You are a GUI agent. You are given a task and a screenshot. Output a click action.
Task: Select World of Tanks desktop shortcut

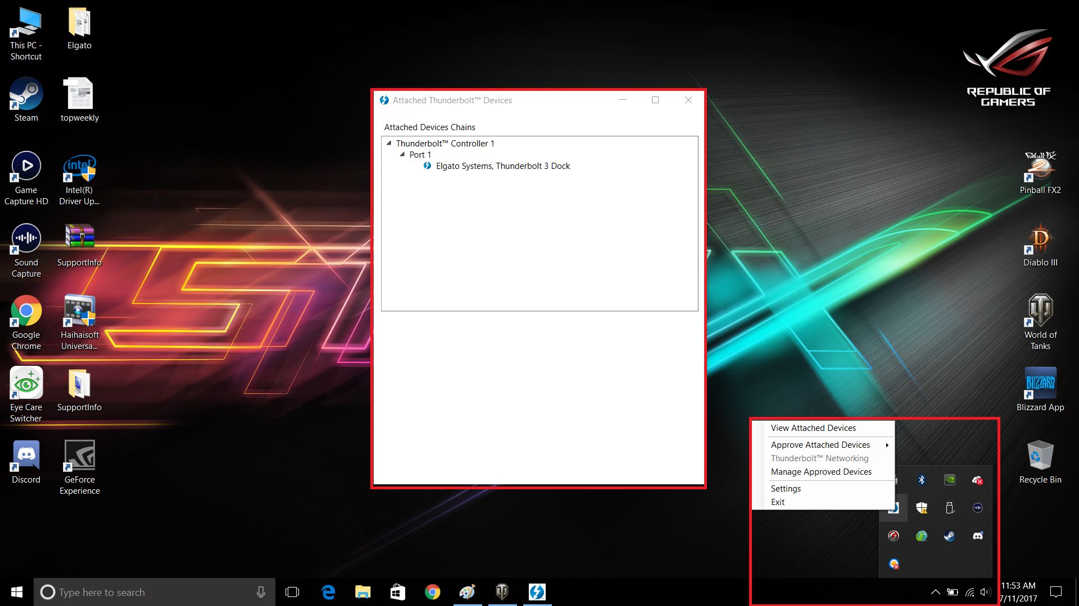[1040, 323]
